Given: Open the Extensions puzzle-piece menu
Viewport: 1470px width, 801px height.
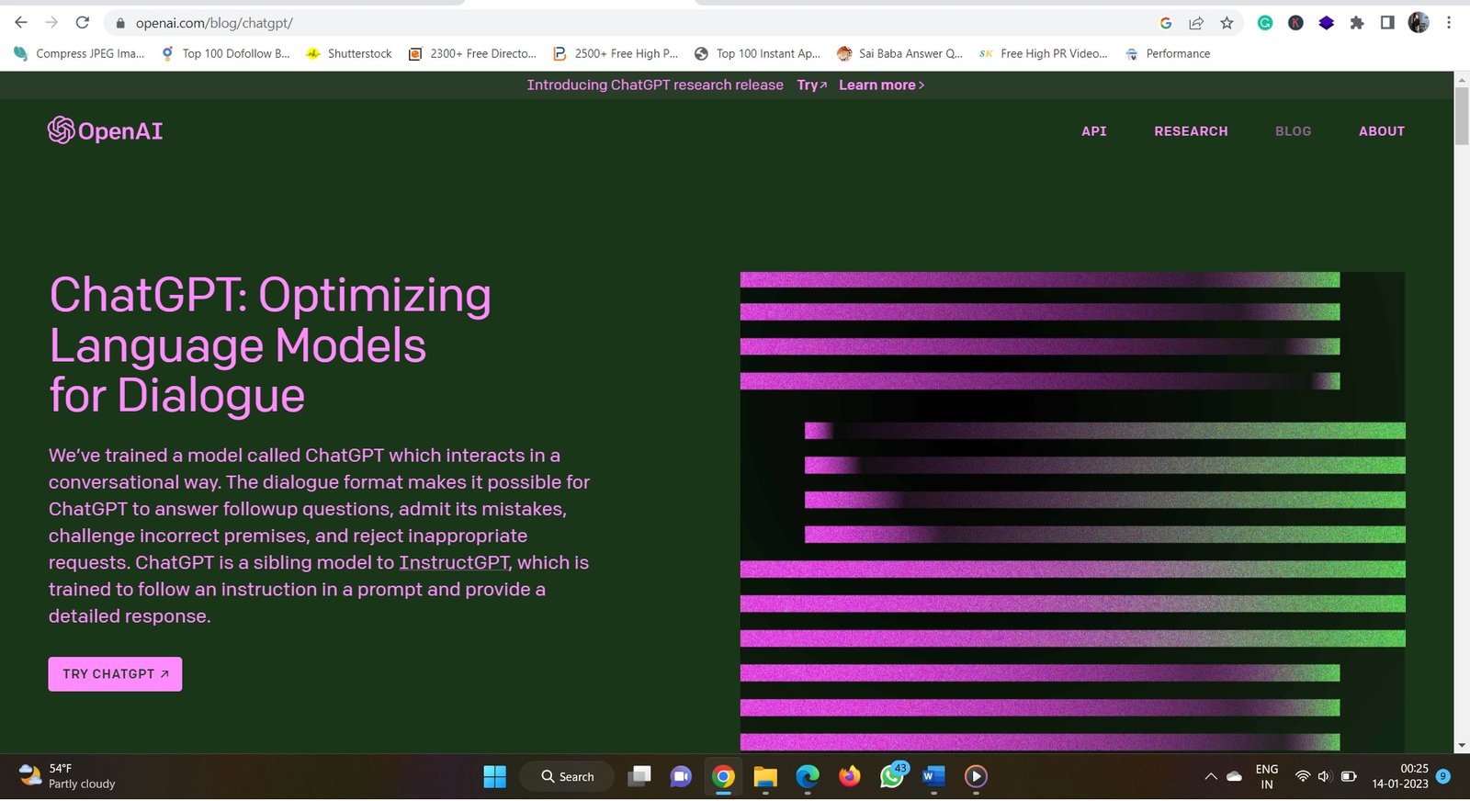Looking at the screenshot, I should click(x=1357, y=23).
